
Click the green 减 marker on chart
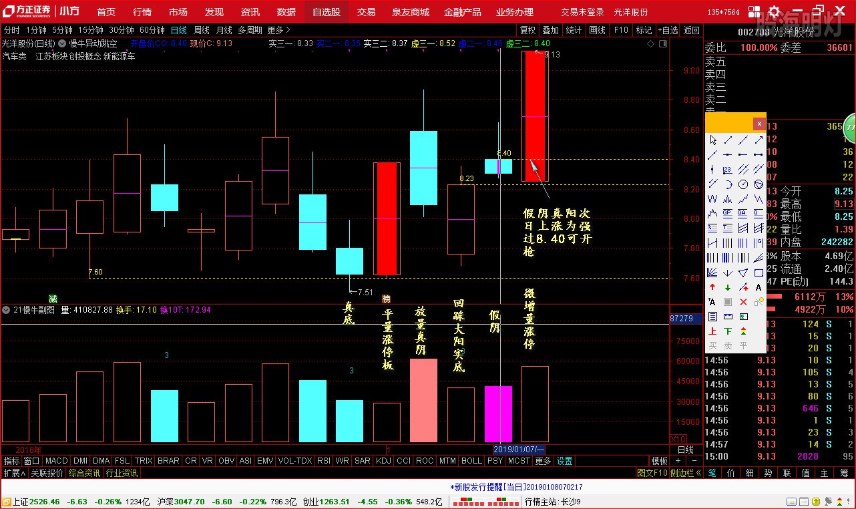[x=53, y=298]
